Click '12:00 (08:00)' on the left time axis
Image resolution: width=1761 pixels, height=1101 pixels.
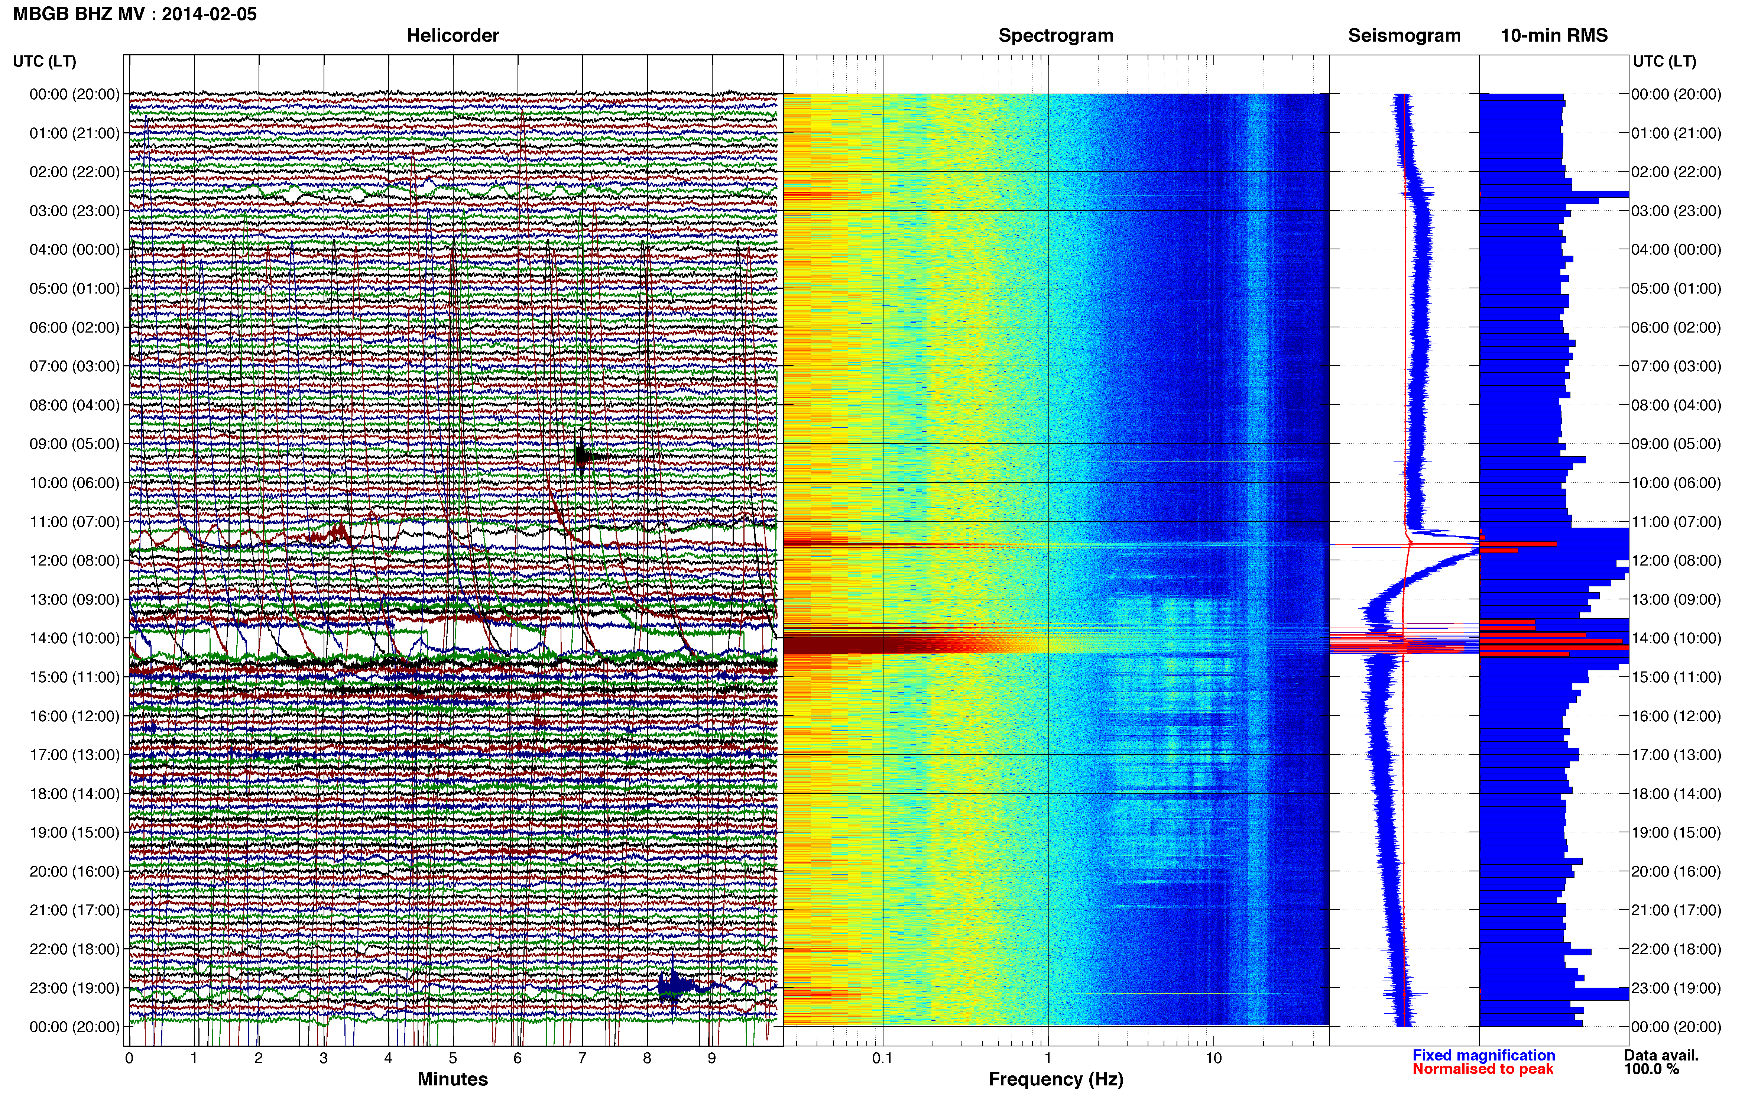click(74, 561)
